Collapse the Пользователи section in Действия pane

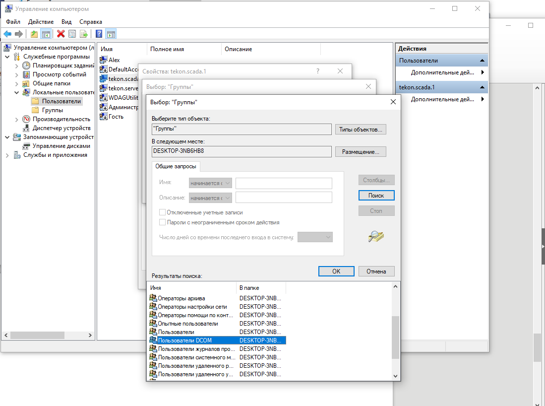coord(482,61)
